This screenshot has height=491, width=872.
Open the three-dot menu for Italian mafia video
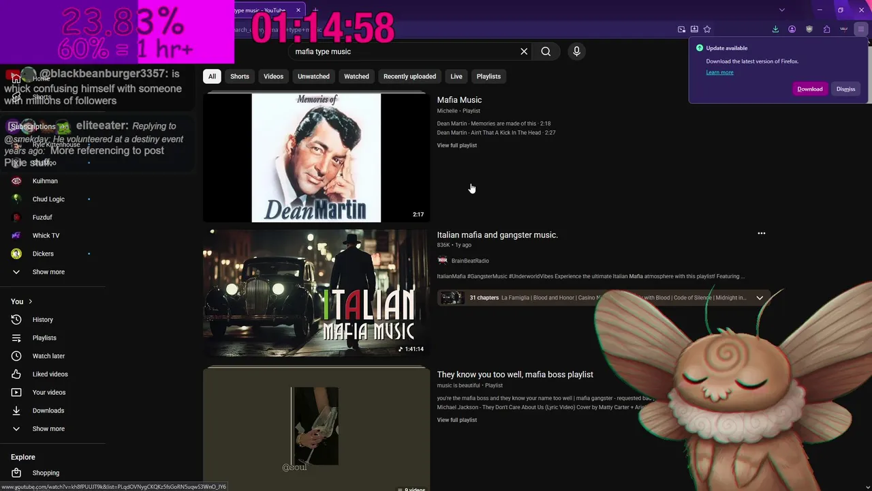[762, 233]
